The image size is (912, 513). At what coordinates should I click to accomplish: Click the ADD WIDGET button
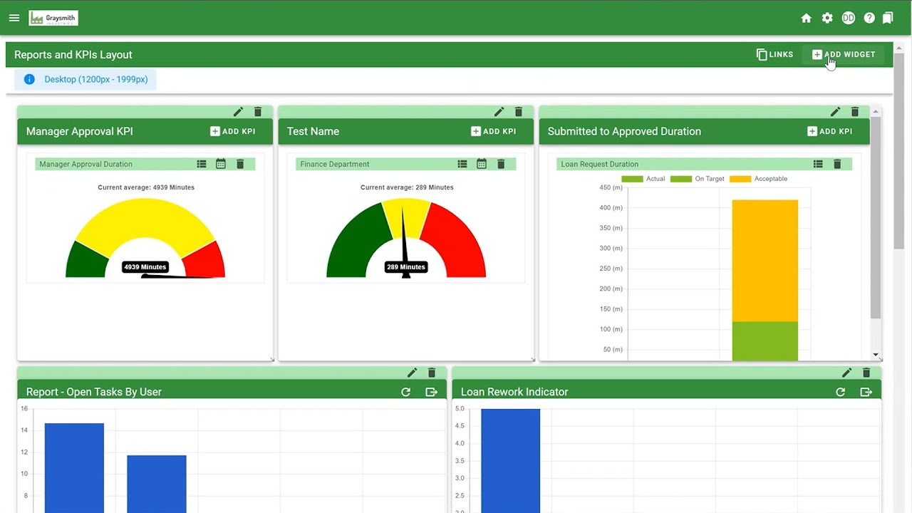(x=844, y=54)
